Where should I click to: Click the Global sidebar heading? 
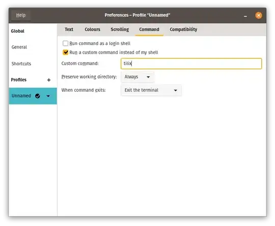(x=17, y=31)
